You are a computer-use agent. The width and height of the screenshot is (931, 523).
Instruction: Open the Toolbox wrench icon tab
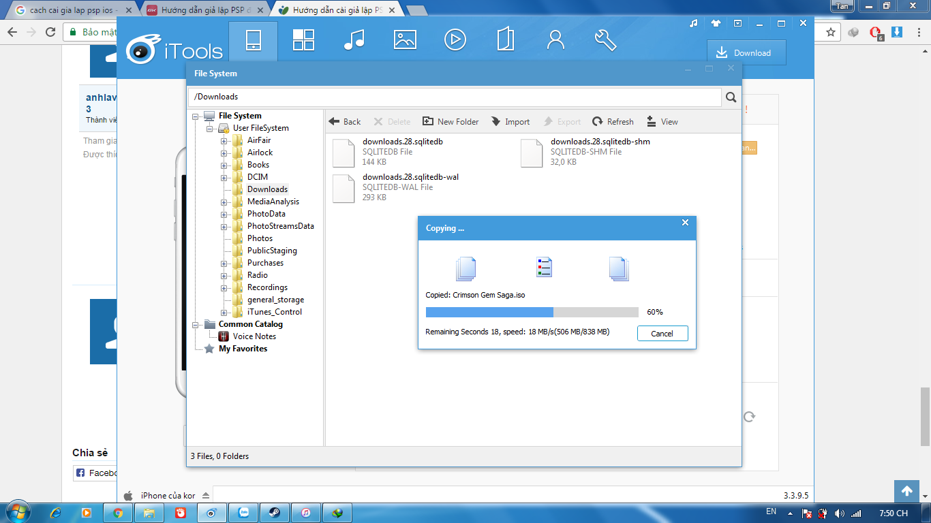tap(605, 40)
